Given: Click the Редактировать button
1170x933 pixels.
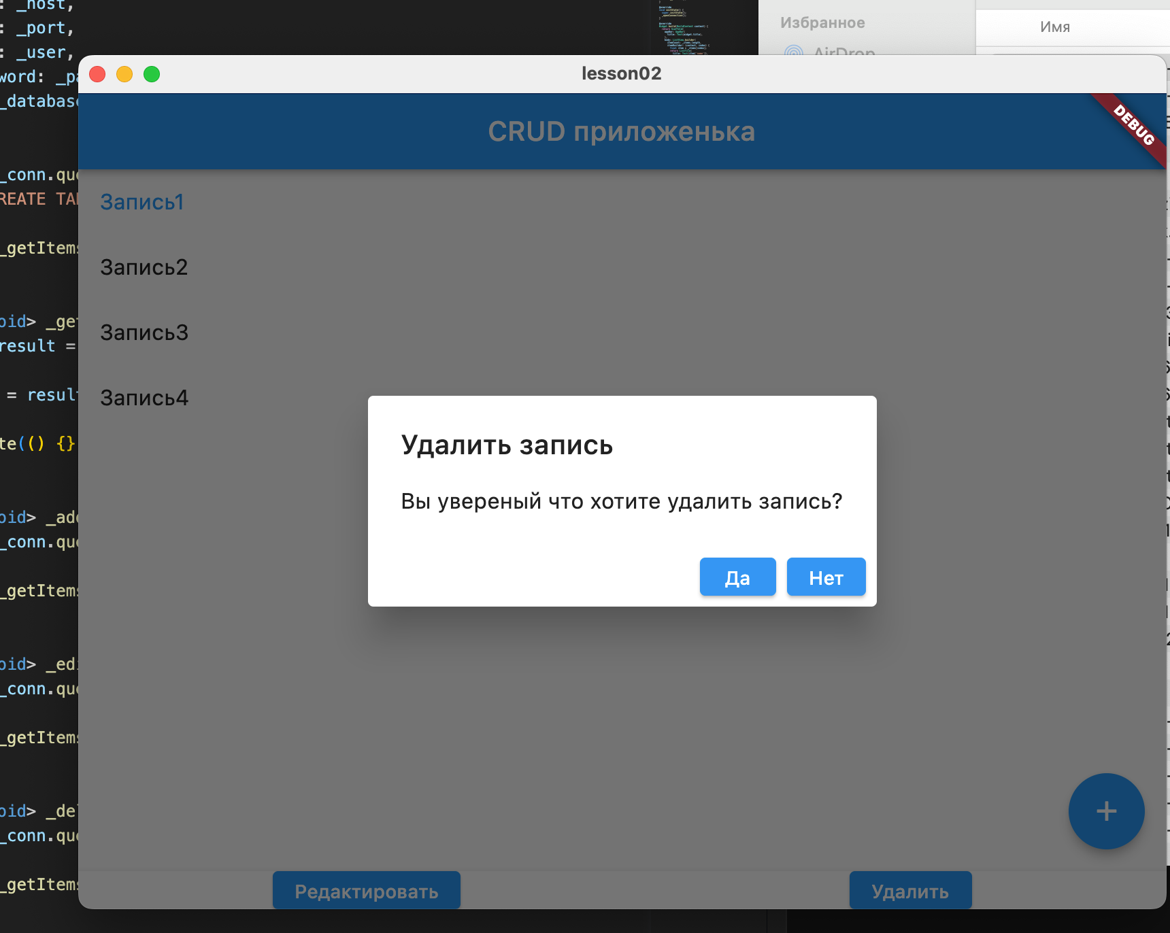Looking at the screenshot, I should coord(367,891).
